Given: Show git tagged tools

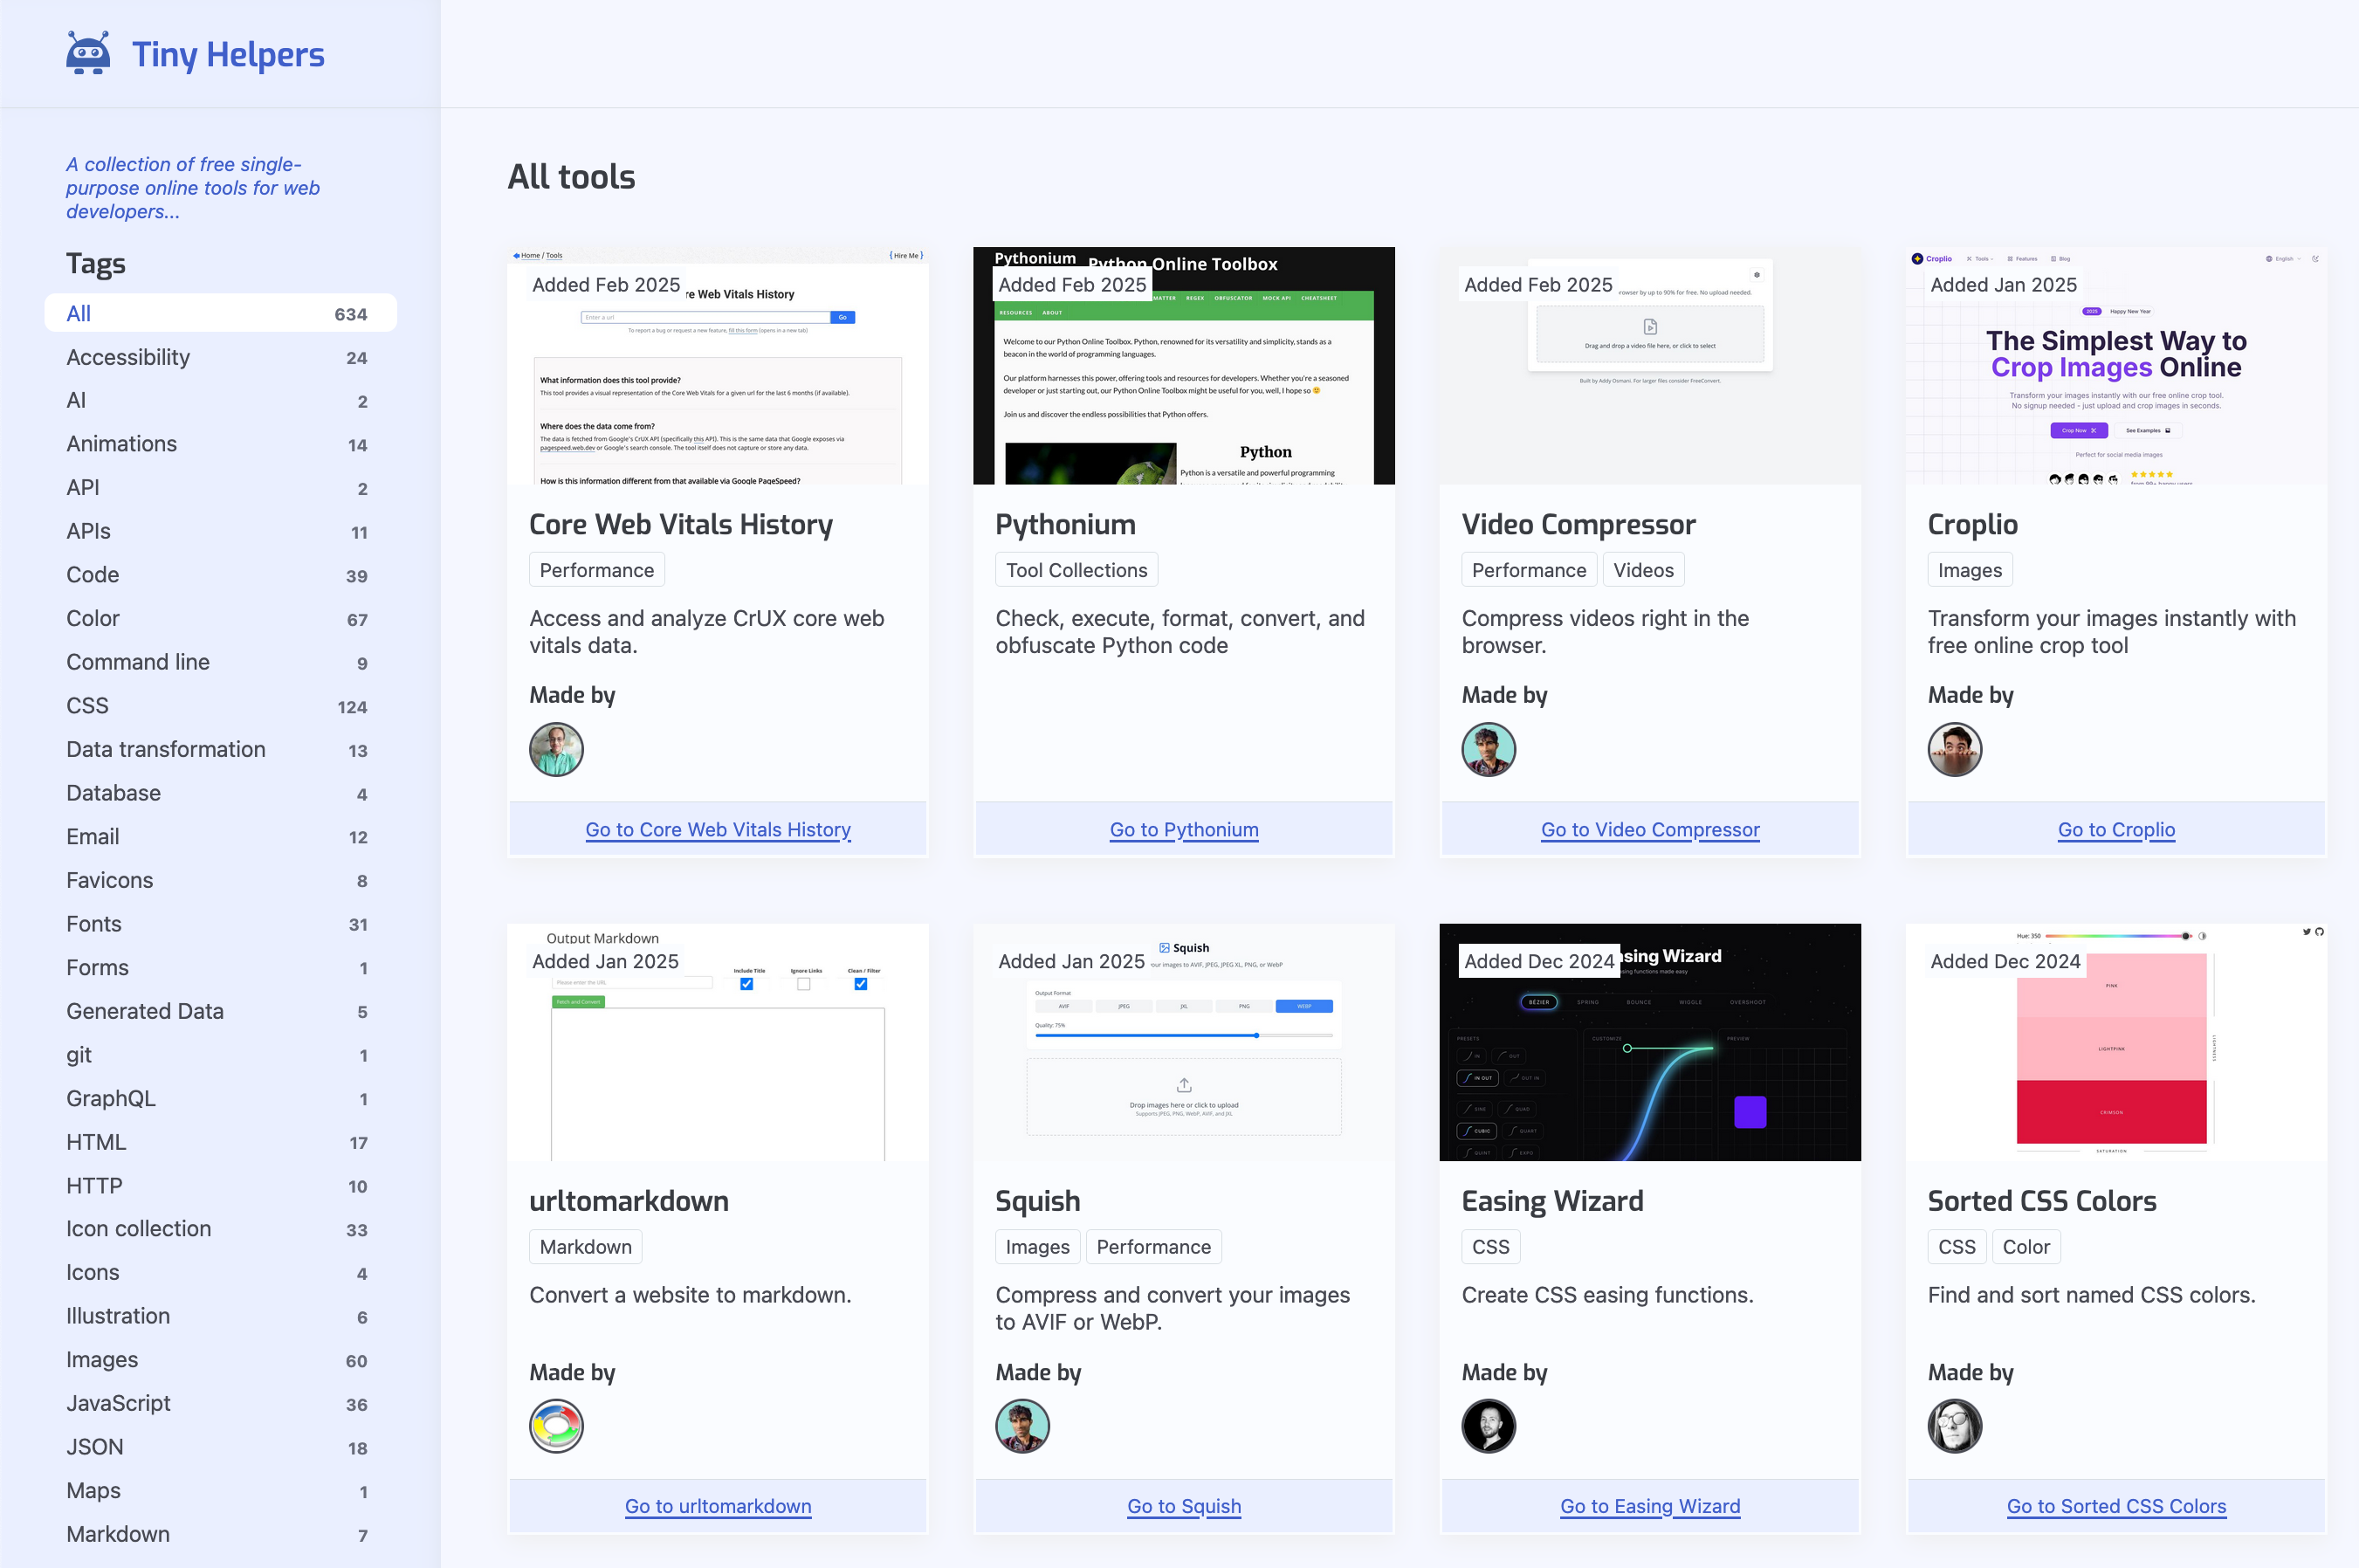Looking at the screenshot, I should 220,1055.
